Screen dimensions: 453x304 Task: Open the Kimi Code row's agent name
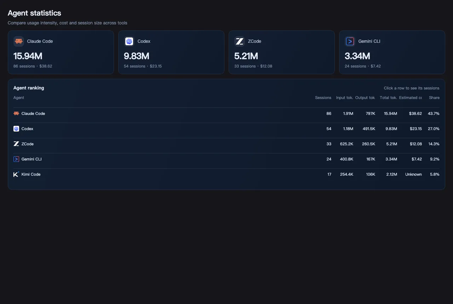coord(31,174)
